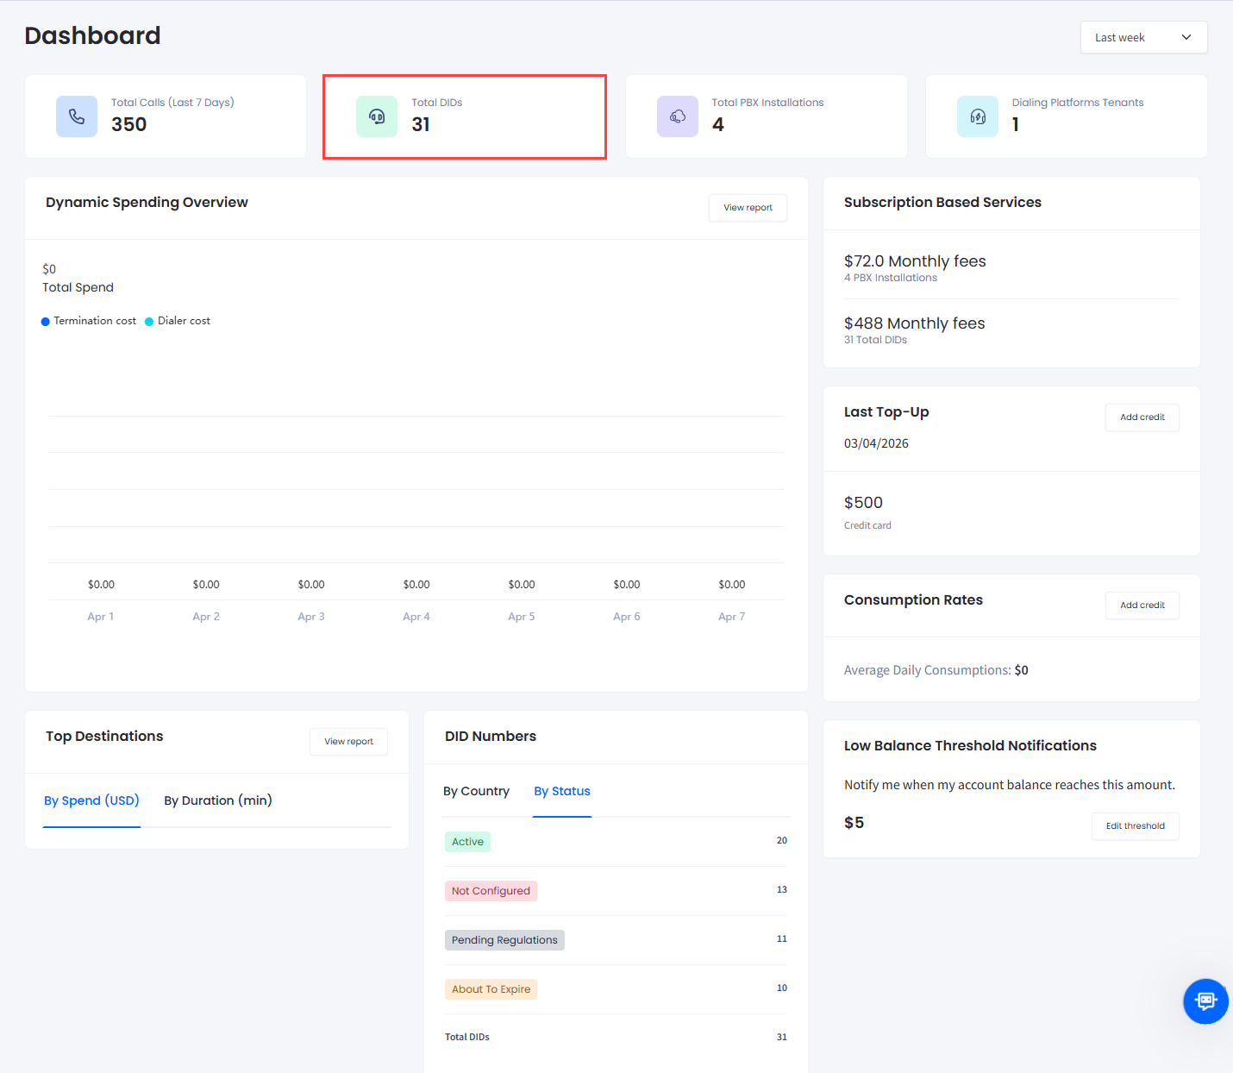Click the Total DIDs headset icon
1233x1073 pixels.
[x=377, y=116]
